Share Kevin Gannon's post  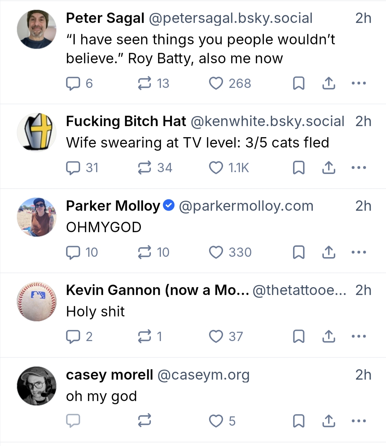[328, 336]
